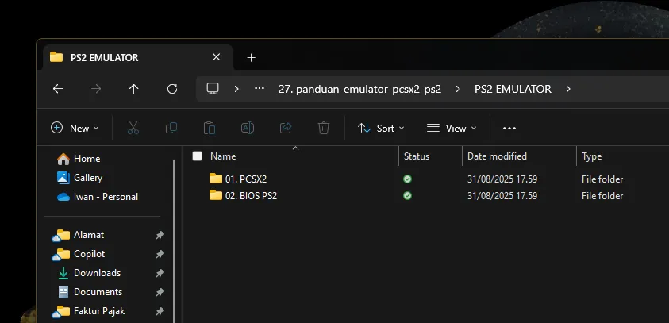Image resolution: width=669 pixels, height=323 pixels.
Task: Open the pinned Copilot folder
Action: point(79,254)
